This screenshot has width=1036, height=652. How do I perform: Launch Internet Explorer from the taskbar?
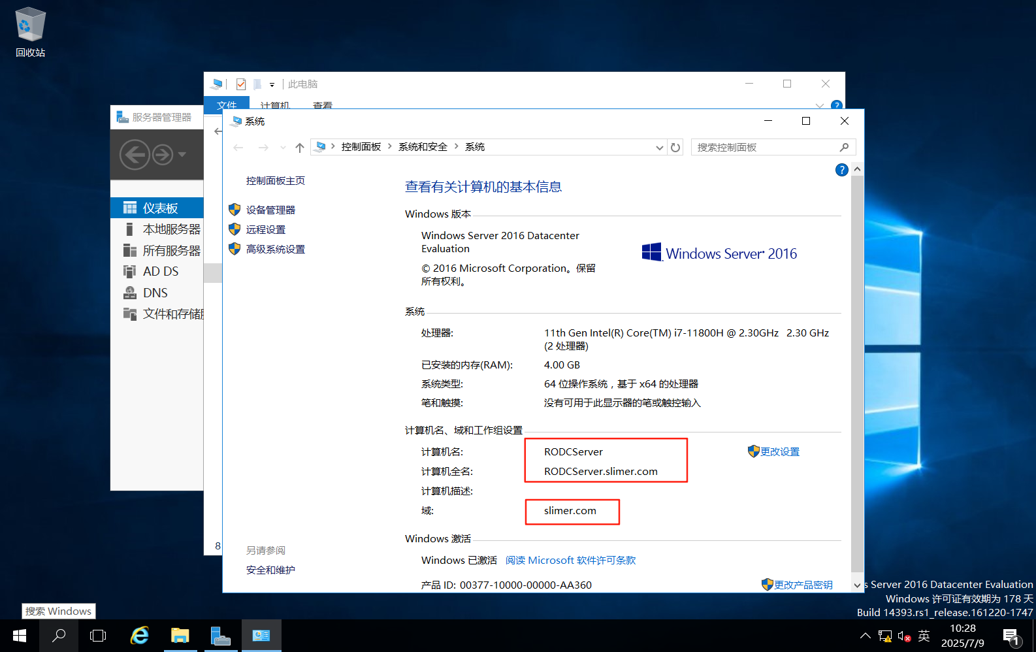click(140, 636)
